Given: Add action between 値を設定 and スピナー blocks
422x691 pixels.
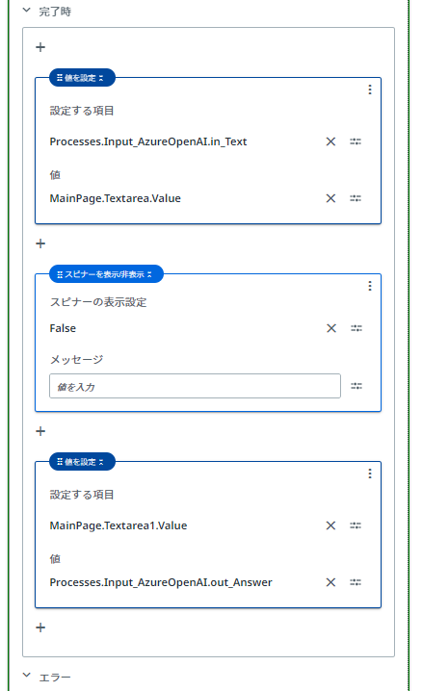Looking at the screenshot, I should (40, 243).
